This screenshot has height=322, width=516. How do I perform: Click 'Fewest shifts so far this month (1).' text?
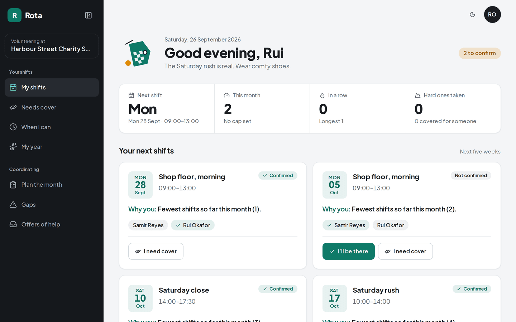coord(209,209)
